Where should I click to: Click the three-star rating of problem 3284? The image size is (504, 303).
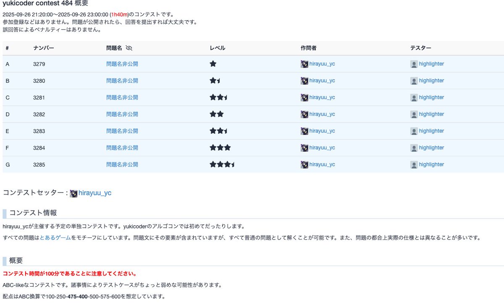coord(220,148)
